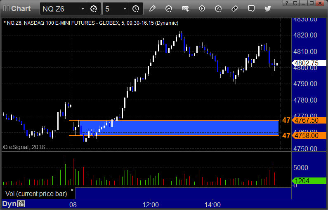Click the bar replay play icon
The image size is (328, 210).
tap(202, 9)
